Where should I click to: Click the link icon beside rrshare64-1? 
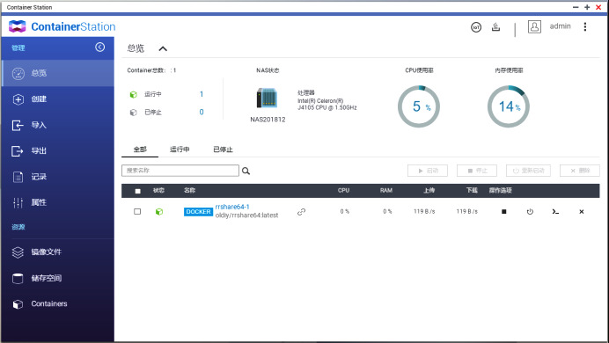[301, 212]
